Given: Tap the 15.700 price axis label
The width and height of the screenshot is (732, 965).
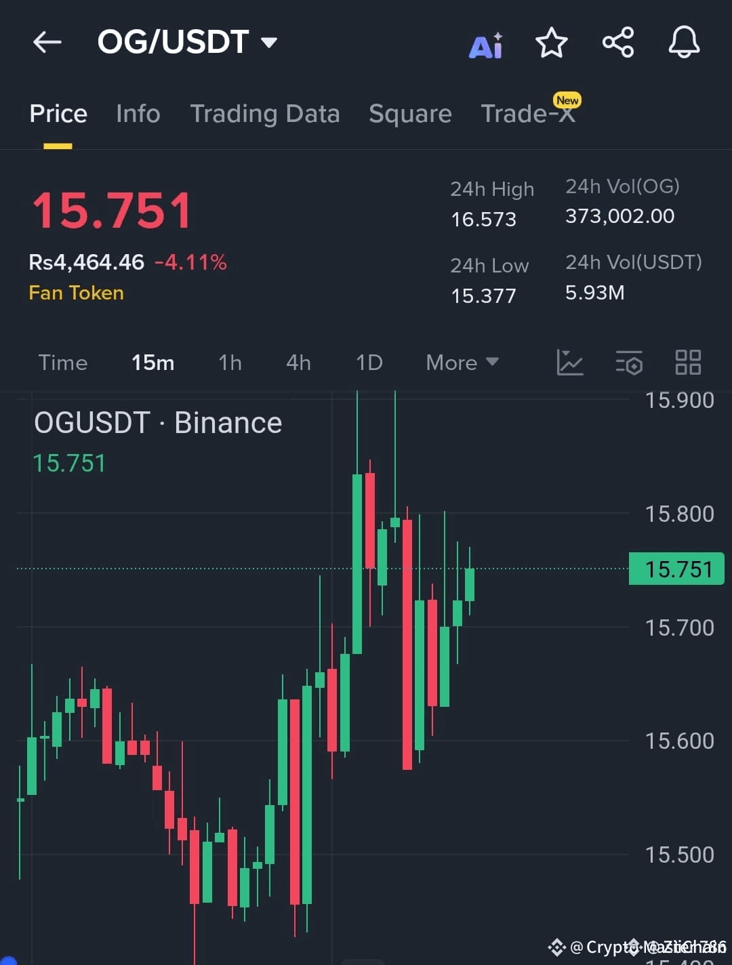Looking at the screenshot, I should 679,628.
